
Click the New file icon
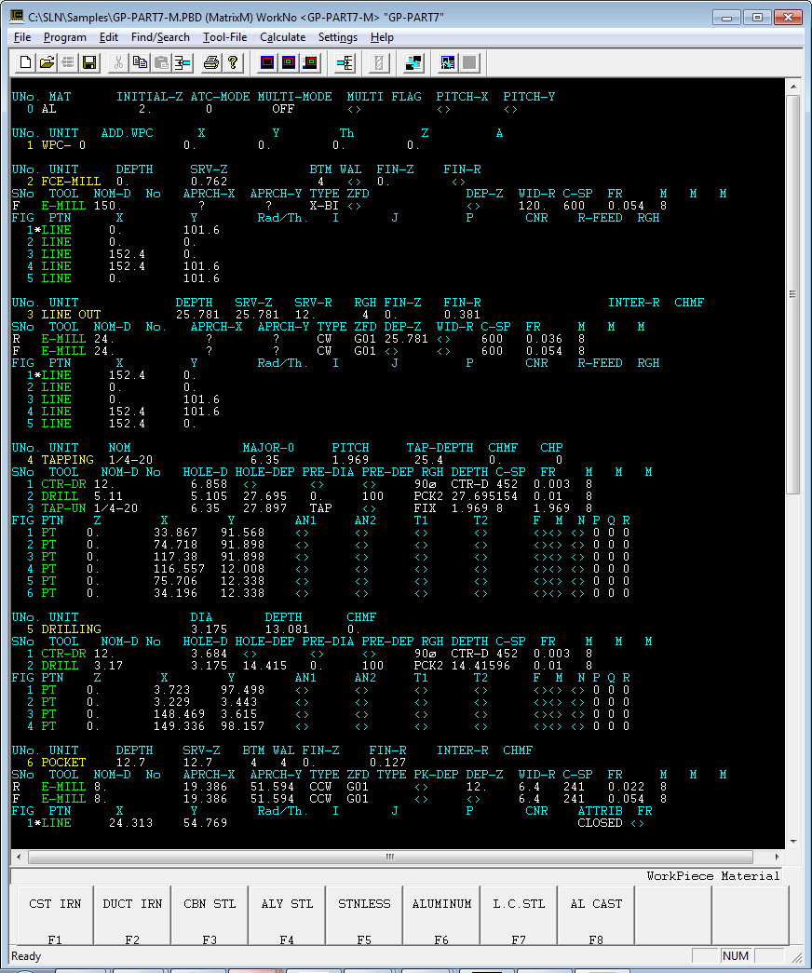pos(25,63)
